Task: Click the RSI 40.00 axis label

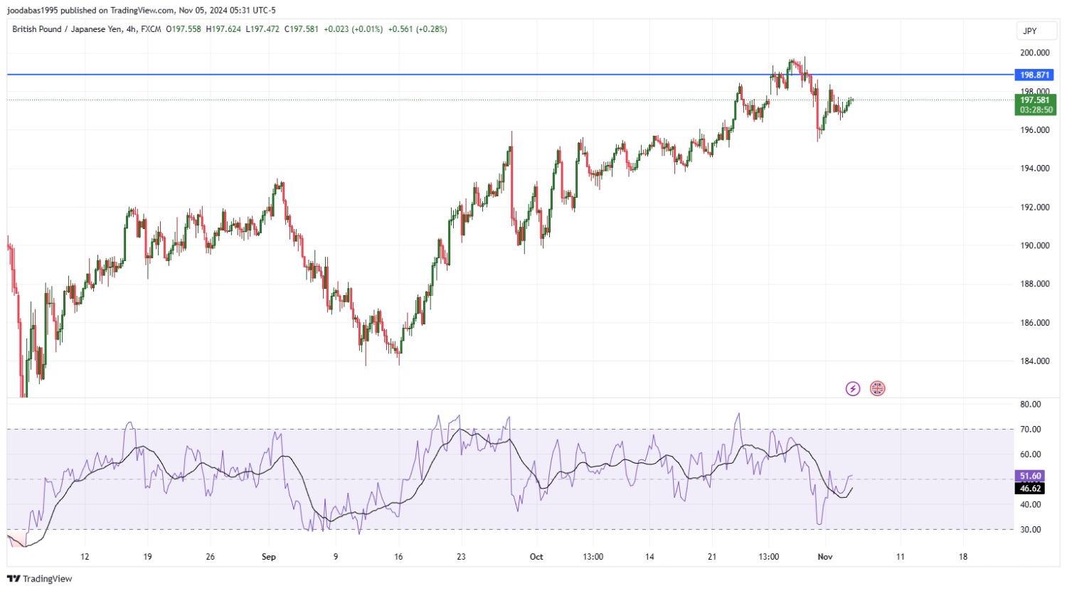Action: point(1031,505)
